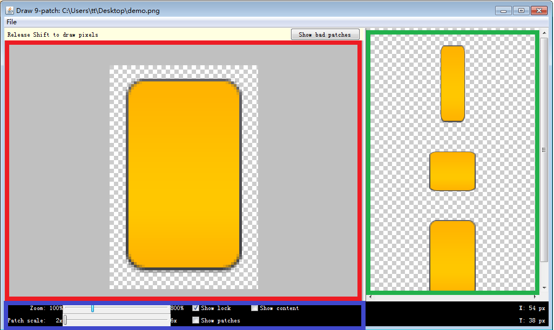Click preview vertical scrollbar thumb
The width and height of the screenshot is (554, 330).
click(x=544, y=150)
